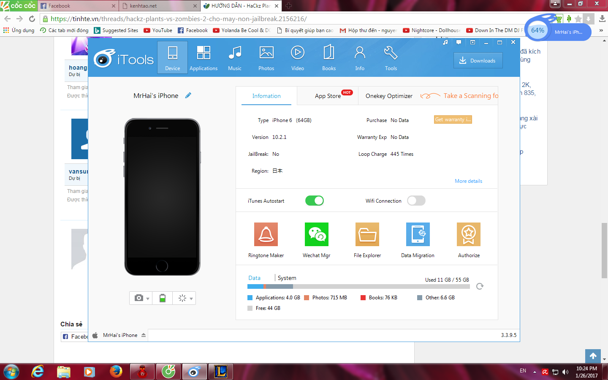Open the Ringtone Maker tool
The image size is (608, 380).
click(x=266, y=235)
